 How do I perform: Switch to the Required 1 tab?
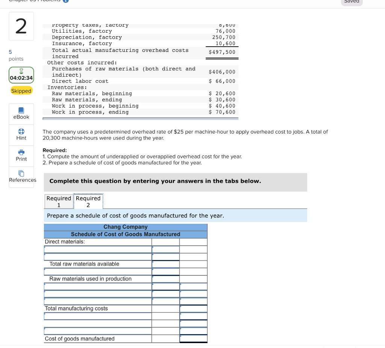59,202
